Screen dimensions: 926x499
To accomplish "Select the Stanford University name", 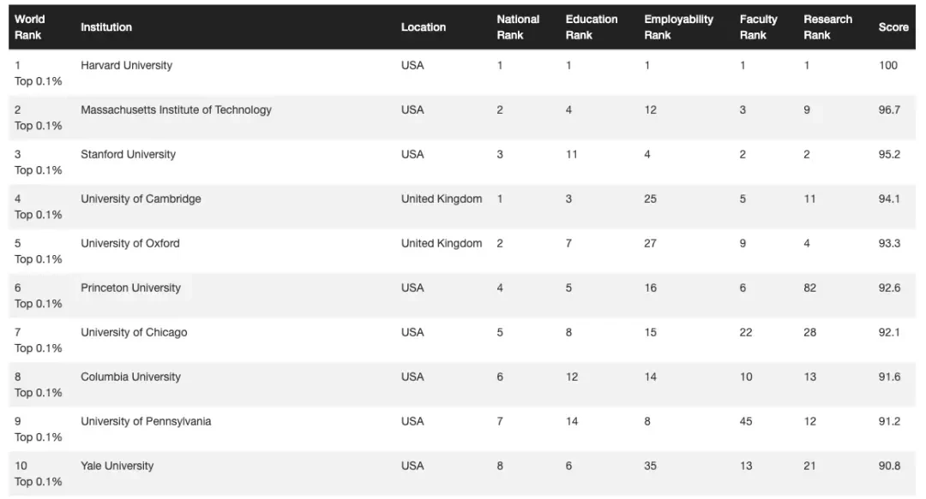I will click(x=128, y=155).
